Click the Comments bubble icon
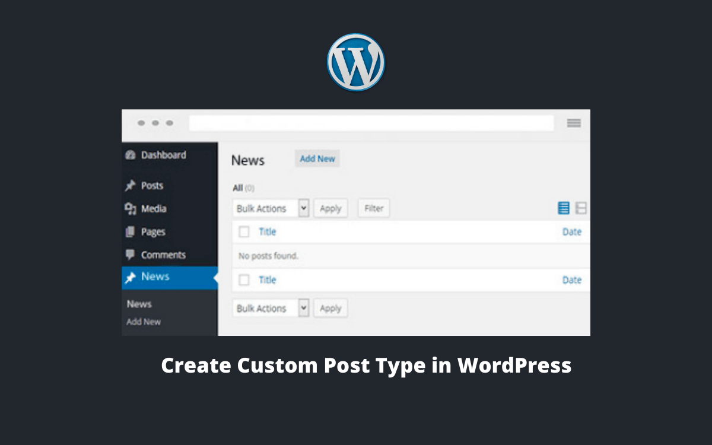This screenshot has width=712, height=445. tap(131, 255)
